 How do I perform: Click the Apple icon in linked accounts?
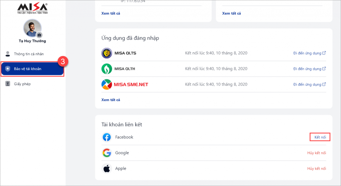(x=107, y=168)
